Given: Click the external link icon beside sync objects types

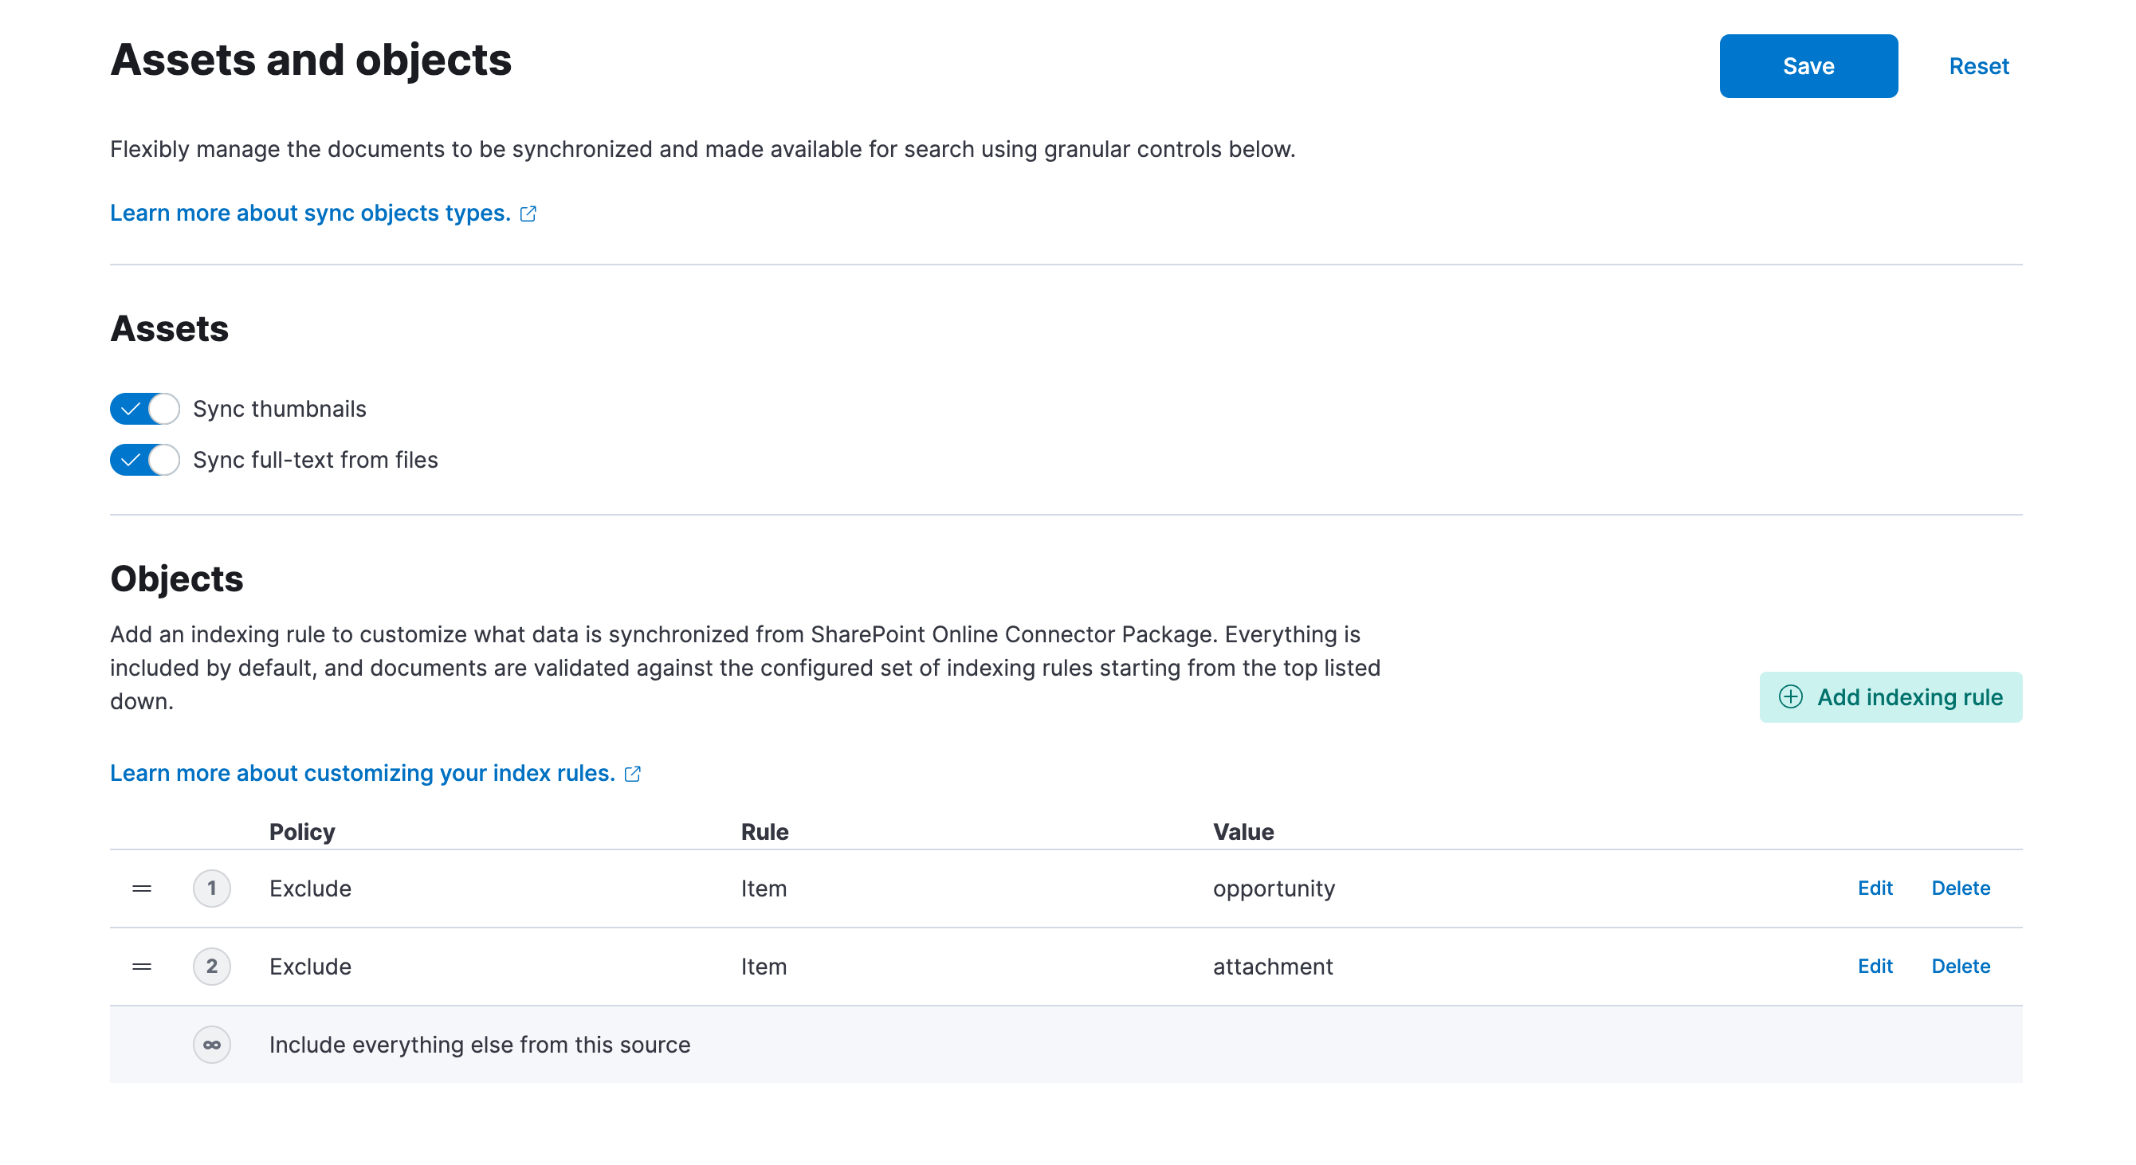Looking at the screenshot, I should point(528,213).
